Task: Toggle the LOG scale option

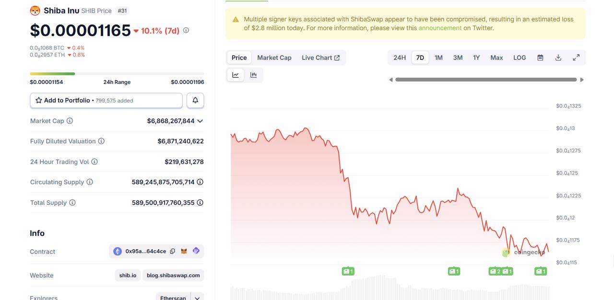Action: [x=520, y=58]
